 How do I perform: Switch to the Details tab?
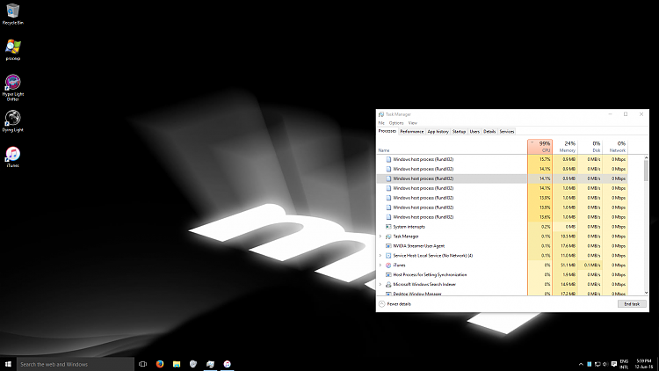click(489, 132)
